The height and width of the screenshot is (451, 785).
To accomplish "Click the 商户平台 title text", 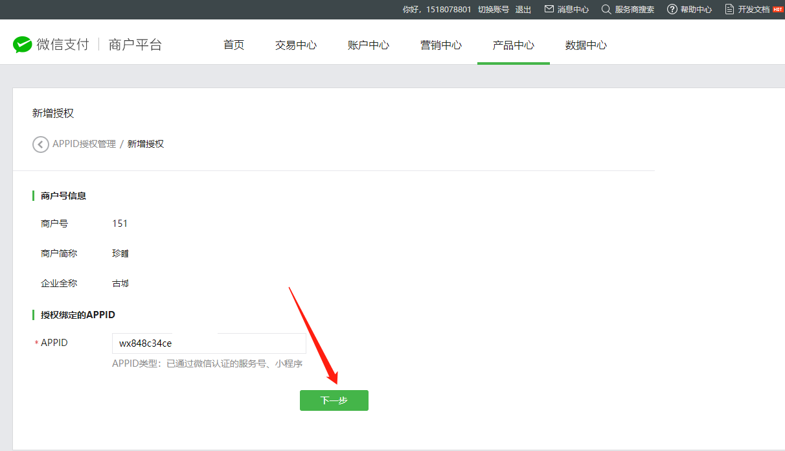I will point(135,45).
